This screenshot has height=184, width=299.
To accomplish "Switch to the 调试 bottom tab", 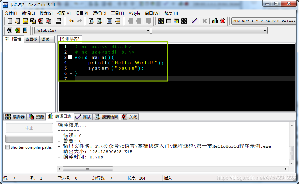I will [x=83, y=117].
